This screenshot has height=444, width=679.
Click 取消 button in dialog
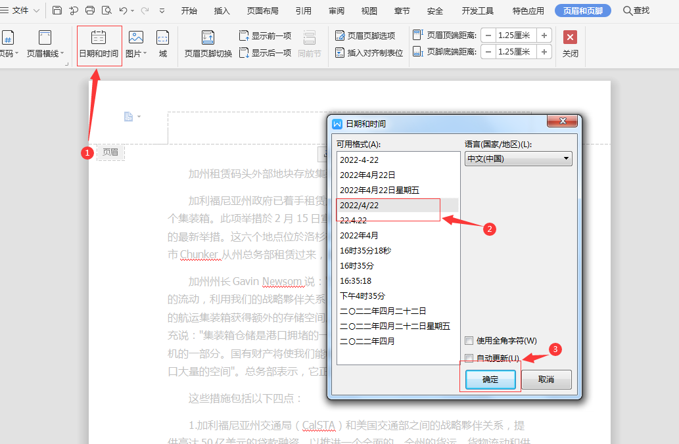click(x=546, y=380)
